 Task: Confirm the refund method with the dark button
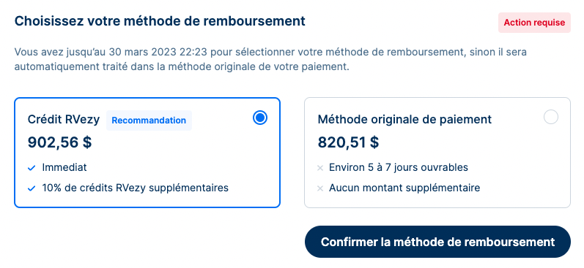point(437,242)
